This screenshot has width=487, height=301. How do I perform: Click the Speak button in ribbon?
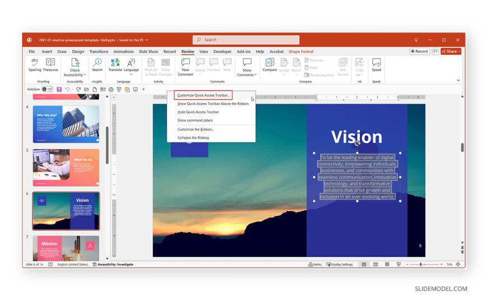click(376, 65)
